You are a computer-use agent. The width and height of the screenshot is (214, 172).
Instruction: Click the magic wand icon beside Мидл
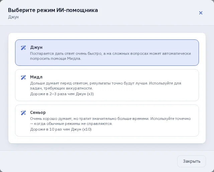(23, 77)
